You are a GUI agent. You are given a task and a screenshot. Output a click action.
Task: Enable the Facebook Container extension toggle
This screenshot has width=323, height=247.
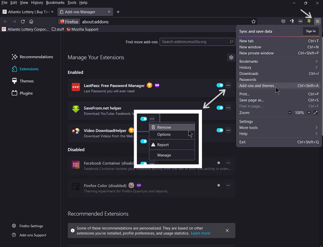(x=218, y=163)
